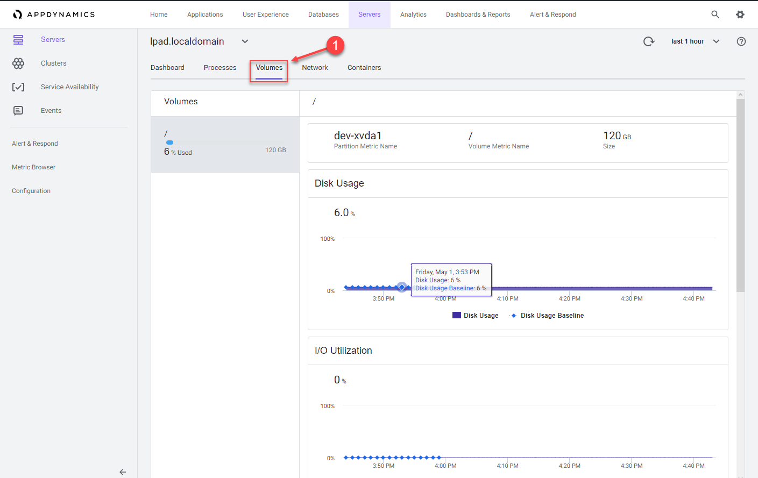Viewport: 758px width, 478px height.
Task: Expand the lpad.localdomain server dropdown
Action: point(245,41)
